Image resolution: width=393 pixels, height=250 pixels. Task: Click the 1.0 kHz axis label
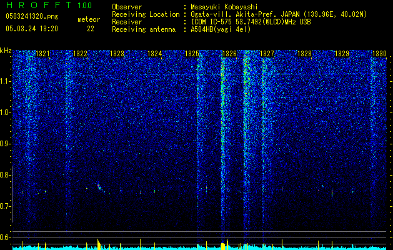(x=6, y=112)
